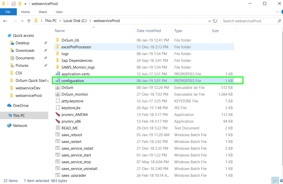Click the refresh icon in the address bar
The image size is (283, 184).
click(x=215, y=21)
